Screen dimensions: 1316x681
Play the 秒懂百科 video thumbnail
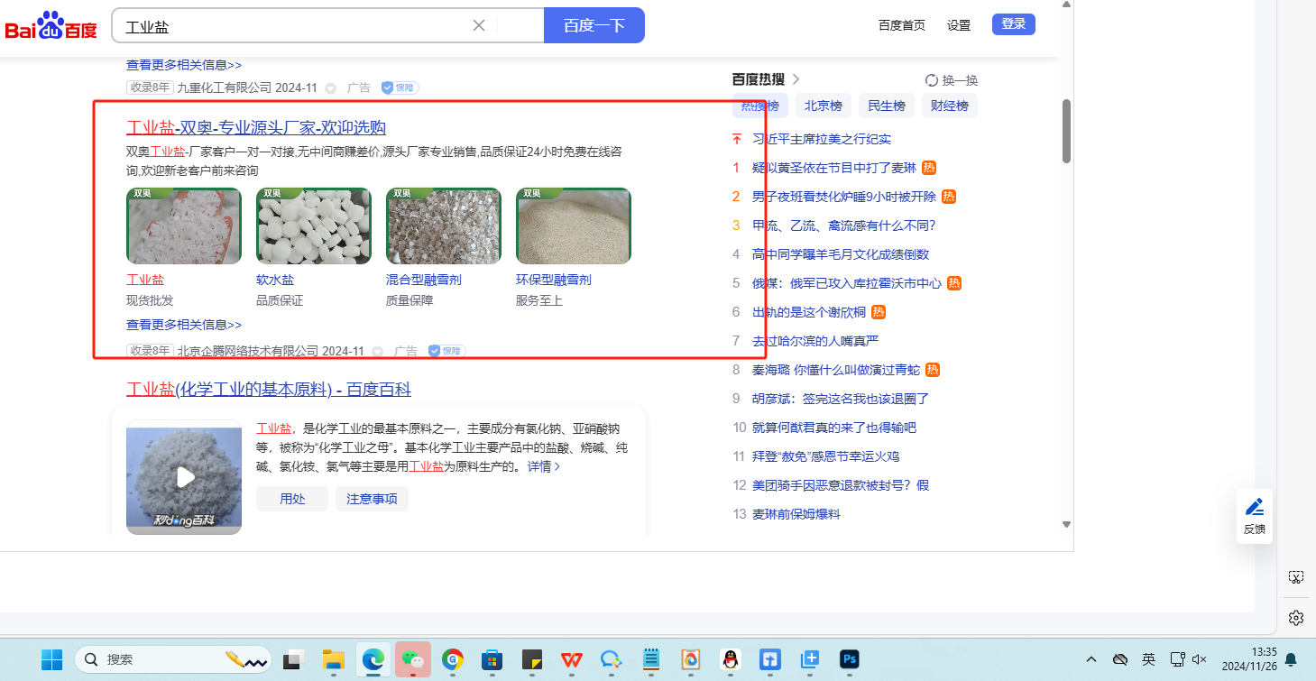pos(184,476)
